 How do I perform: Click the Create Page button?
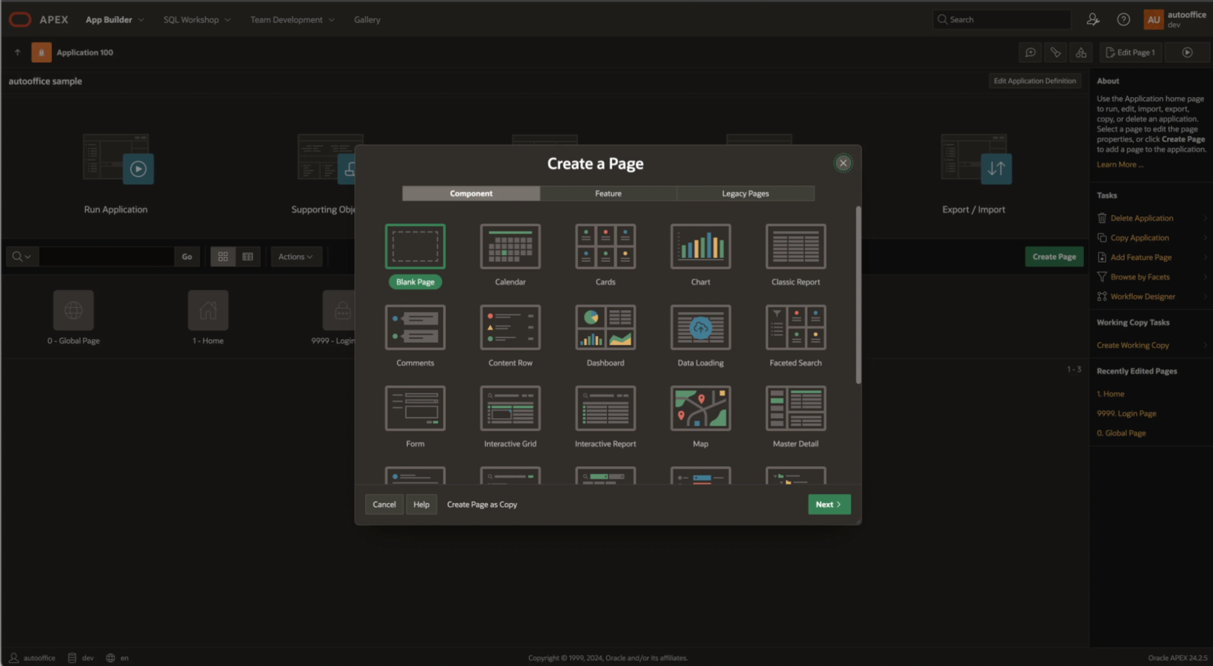click(1054, 256)
